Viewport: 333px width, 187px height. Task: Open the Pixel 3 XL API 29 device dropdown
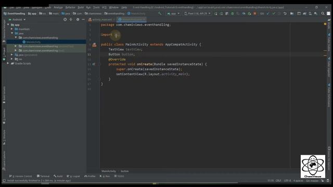pos(197,14)
